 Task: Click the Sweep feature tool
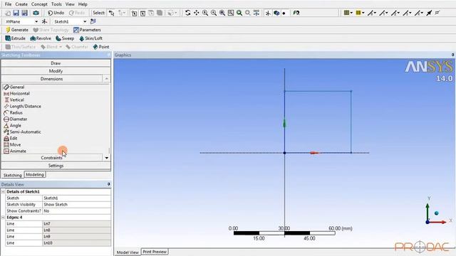[65, 38]
